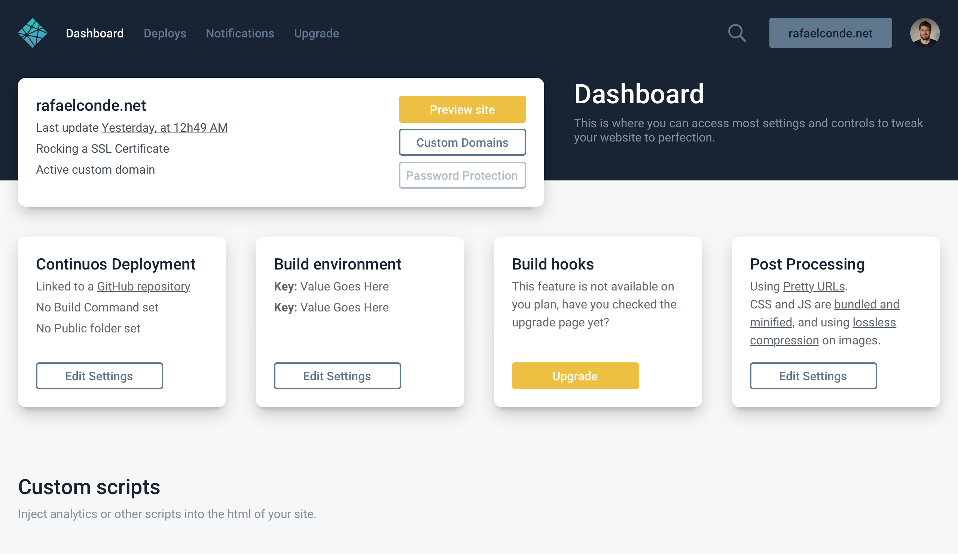Click the user profile avatar icon
The width and height of the screenshot is (958, 554).
(925, 32)
